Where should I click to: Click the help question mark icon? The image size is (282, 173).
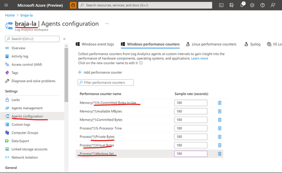[263, 5]
